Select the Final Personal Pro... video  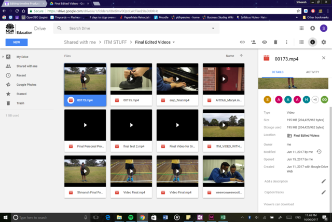[85, 130]
